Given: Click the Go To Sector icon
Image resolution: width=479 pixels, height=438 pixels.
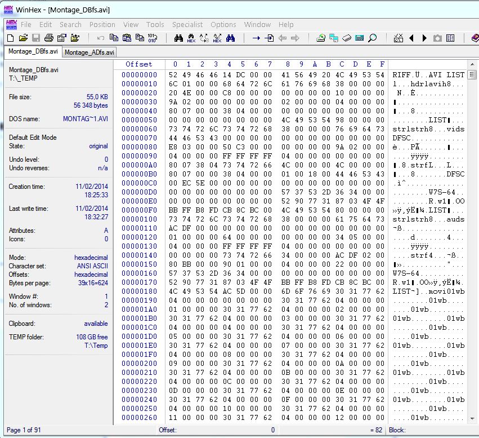Looking at the screenshot, I should click(269, 38).
